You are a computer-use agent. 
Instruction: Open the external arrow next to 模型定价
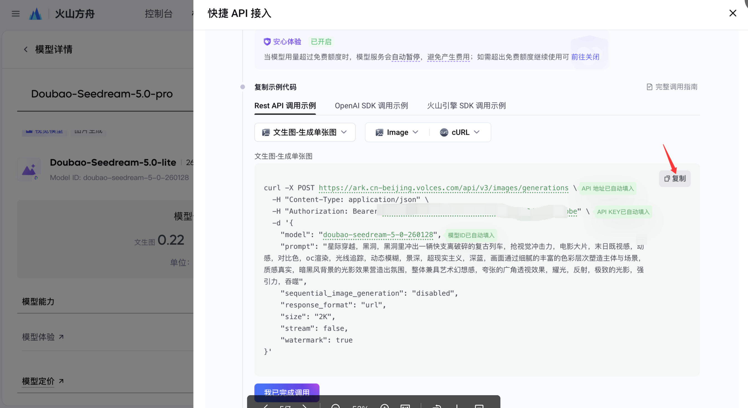[61, 381]
